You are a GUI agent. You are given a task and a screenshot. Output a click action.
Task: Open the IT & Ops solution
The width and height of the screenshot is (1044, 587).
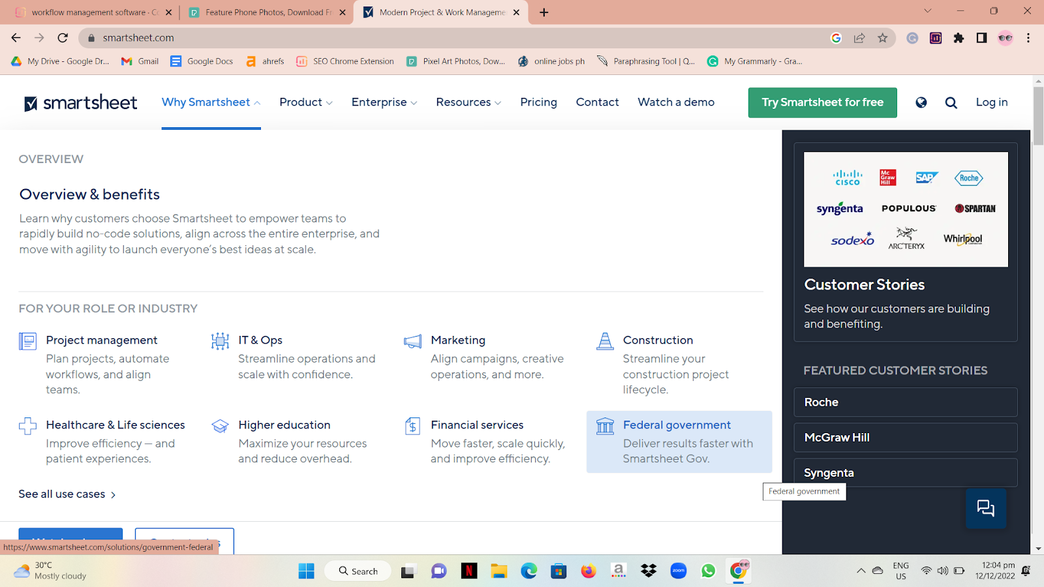[x=260, y=340]
